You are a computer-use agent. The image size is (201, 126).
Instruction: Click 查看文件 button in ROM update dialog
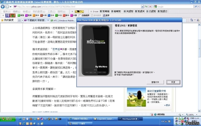pos(155,82)
